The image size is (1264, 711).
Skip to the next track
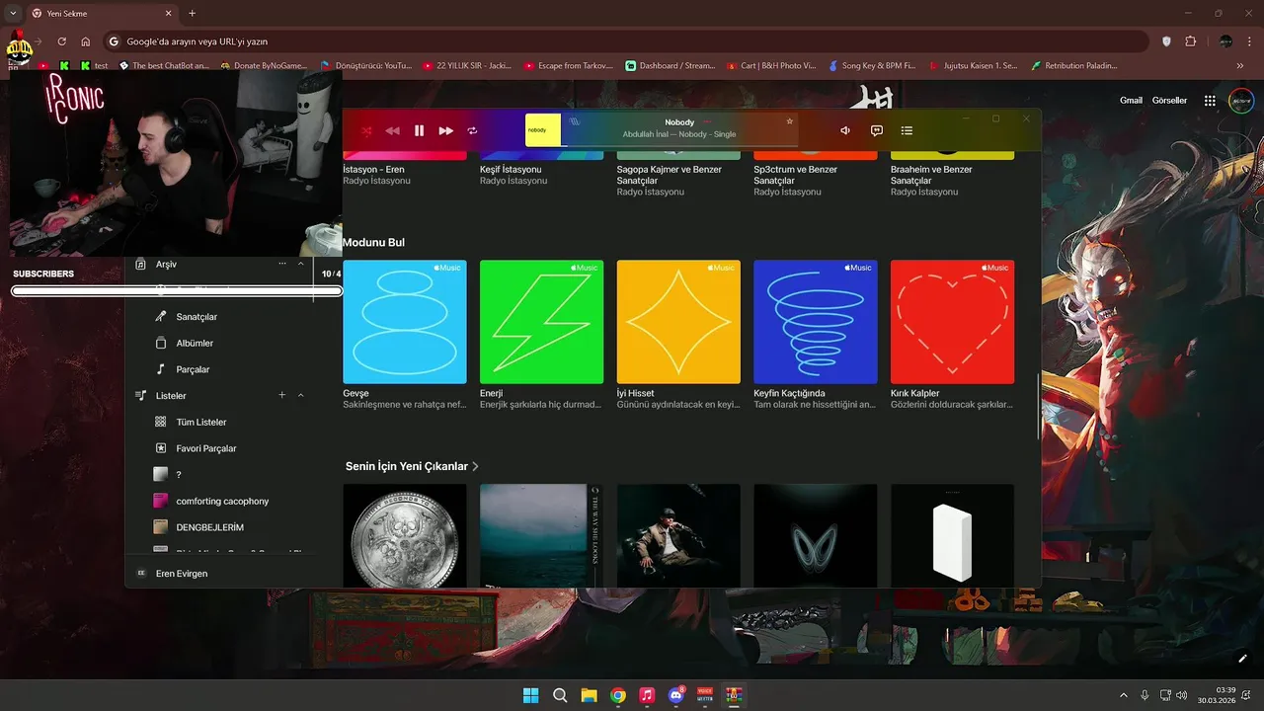point(446,130)
